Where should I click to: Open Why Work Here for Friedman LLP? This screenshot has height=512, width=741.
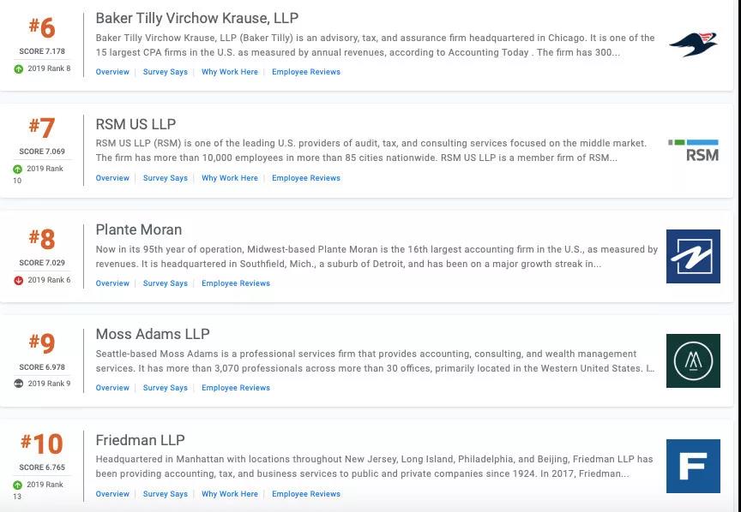click(230, 494)
